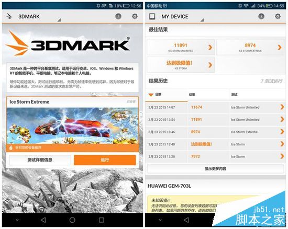Tap Android recent apps square button
288x229 pixels.
(102, 220)
